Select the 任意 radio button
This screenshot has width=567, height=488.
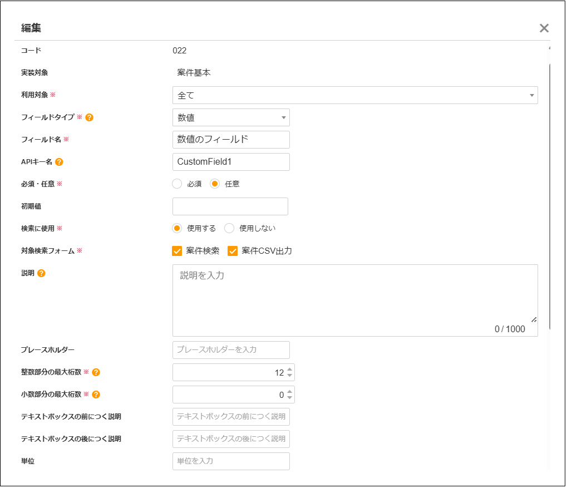point(215,184)
